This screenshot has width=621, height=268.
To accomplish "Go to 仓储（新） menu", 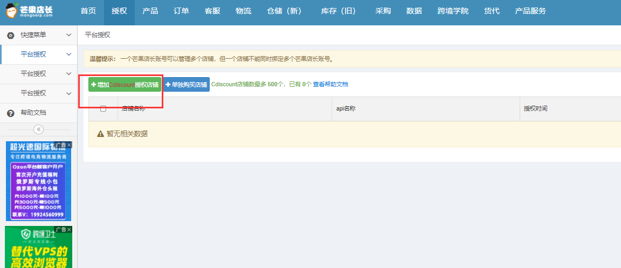I will 285,11.
